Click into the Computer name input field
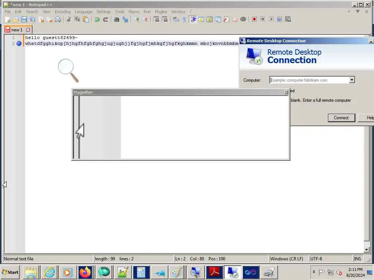374x280 pixels. (309, 80)
